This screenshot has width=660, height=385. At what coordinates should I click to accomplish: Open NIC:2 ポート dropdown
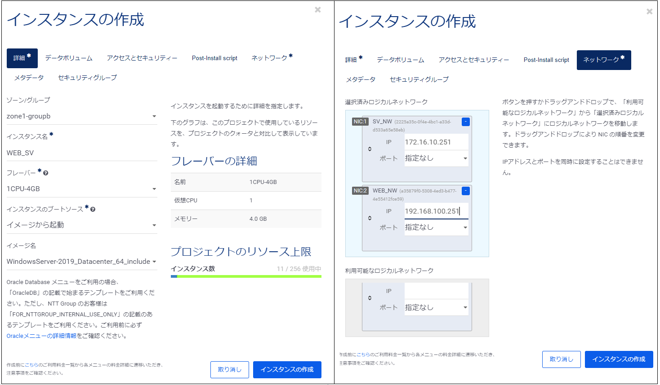pyautogui.click(x=437, y=227)
